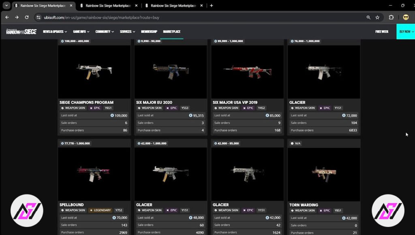
Task: Expand the News & Updates dropdown
Action: point(55,32)
